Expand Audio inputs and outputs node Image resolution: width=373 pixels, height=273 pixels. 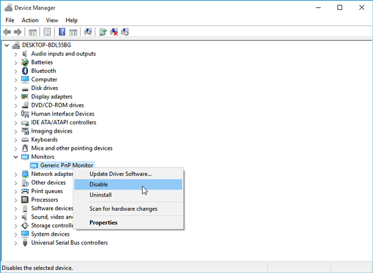tap(16, 54)
